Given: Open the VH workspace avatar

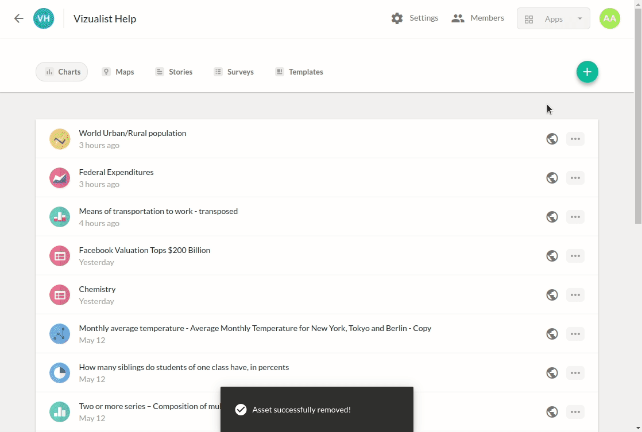Looking at the screenshot, I should tap(44, 18).
